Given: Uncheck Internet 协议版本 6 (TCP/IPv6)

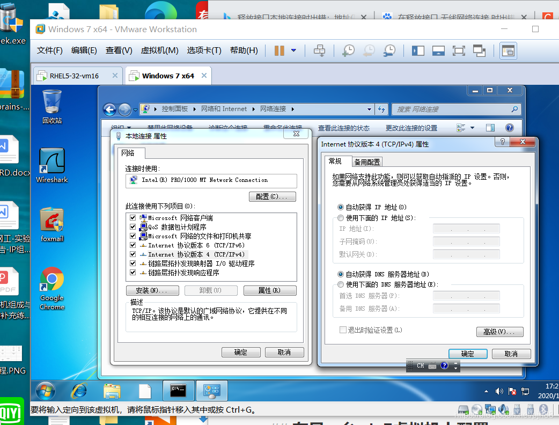Looking at the screenshot, I should [x=133, y=245].
